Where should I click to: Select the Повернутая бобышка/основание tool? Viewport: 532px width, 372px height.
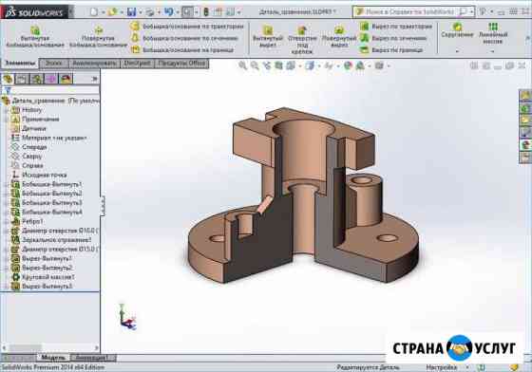(x=99, y=37)
